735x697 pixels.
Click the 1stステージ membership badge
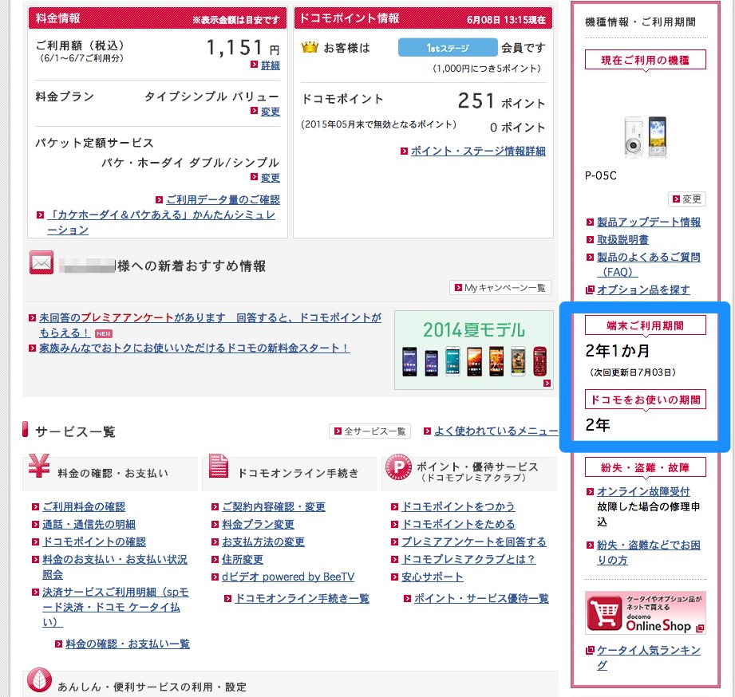[x=448, y=47]
